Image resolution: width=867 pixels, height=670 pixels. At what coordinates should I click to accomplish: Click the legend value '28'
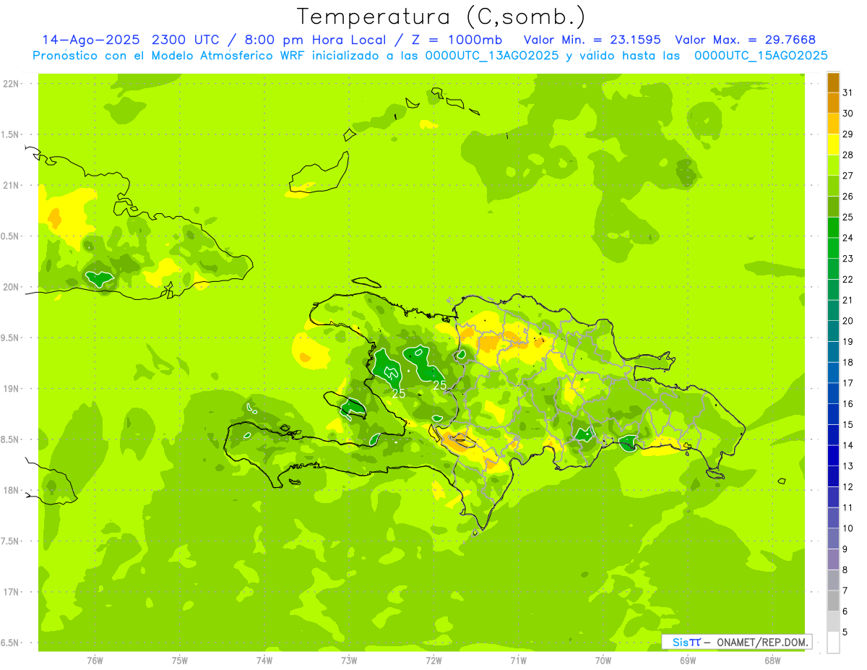848,155
